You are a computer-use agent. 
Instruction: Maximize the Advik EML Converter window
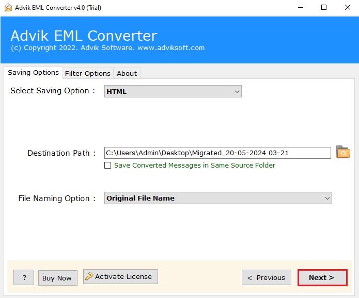coord(324,8)
